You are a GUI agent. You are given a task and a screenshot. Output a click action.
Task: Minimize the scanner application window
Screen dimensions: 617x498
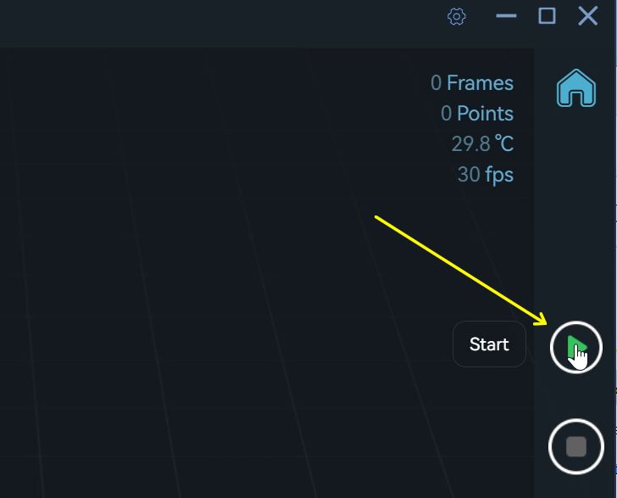[x=506, y=16]
